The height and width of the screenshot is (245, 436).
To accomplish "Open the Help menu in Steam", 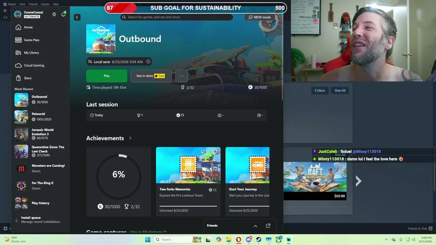I will [56, 4].
